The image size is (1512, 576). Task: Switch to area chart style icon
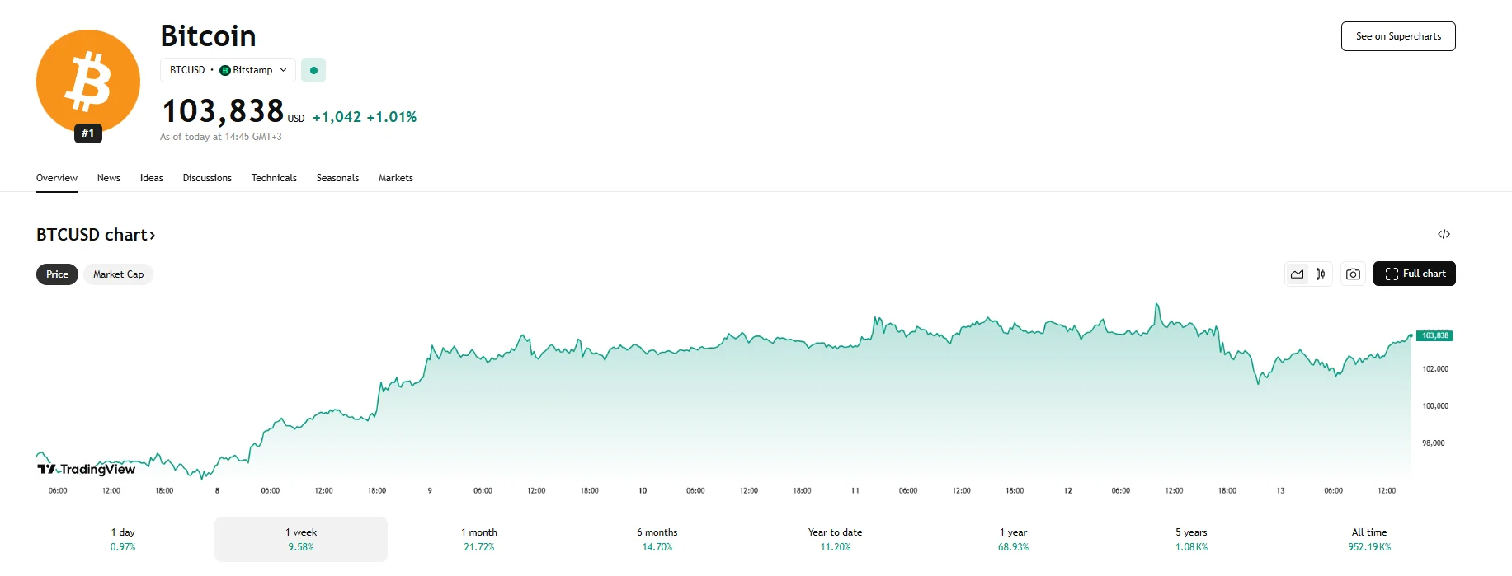pos(1298,274)
